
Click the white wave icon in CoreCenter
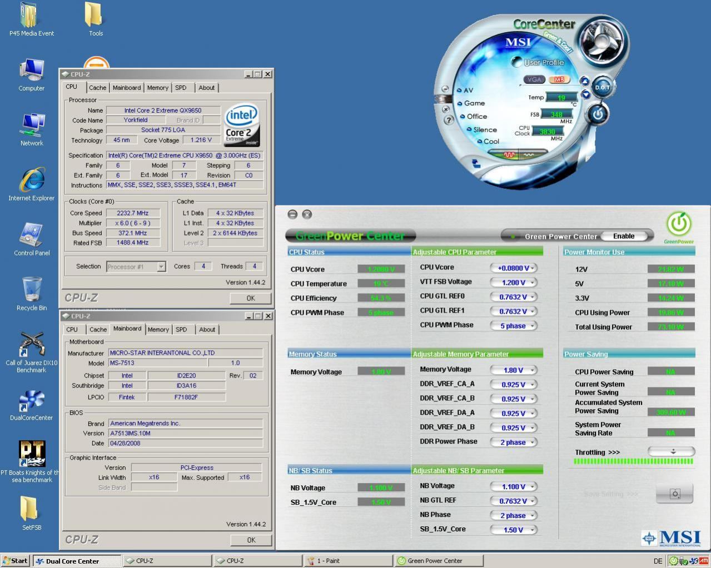click(x=529, y=155)
